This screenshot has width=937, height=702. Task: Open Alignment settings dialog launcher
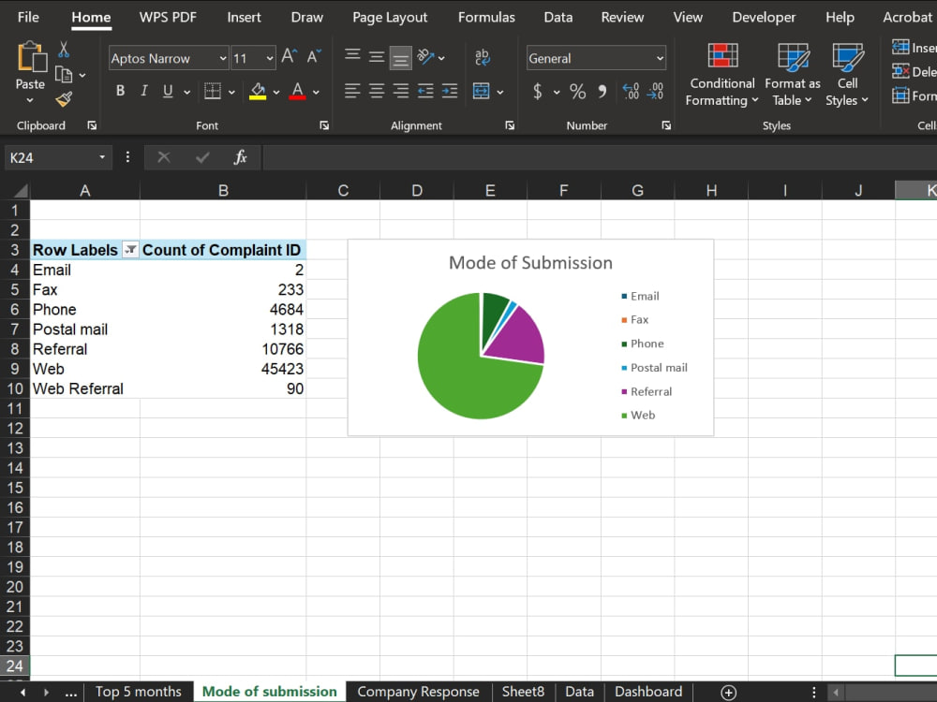(510, 125)
